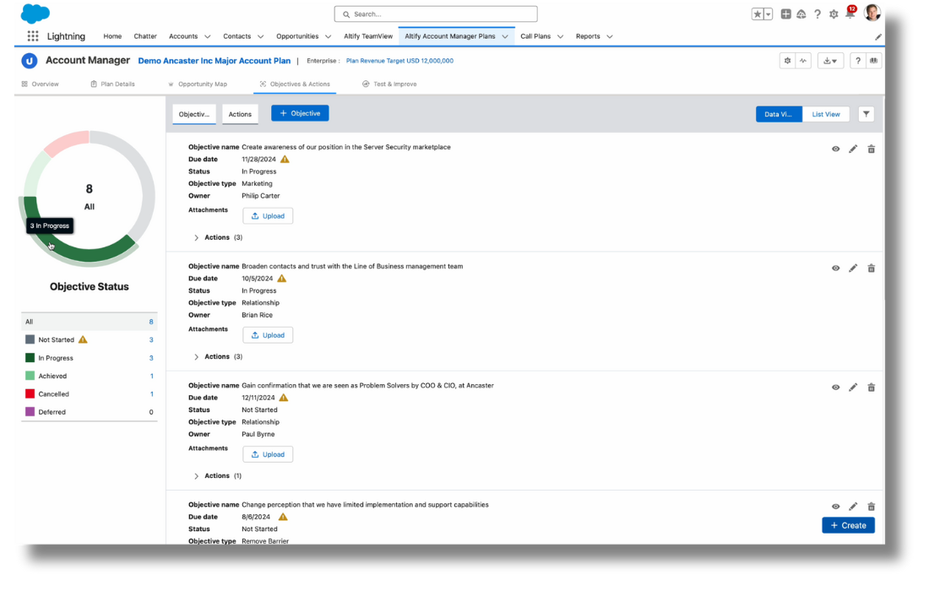Switch to the Test & Improve tab

coord(389,84)
